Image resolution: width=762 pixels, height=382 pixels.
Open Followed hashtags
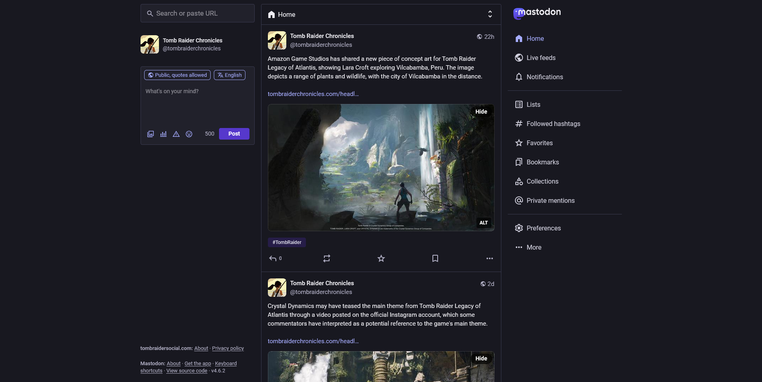(548, 124)
